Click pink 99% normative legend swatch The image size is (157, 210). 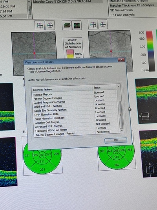point(70,52)
